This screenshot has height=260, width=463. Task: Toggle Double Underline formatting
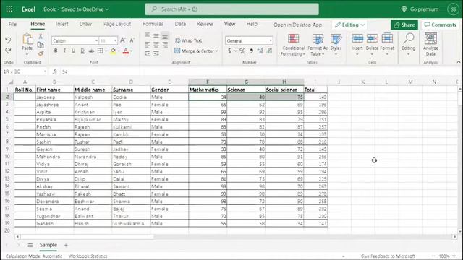pyautogui.click(x=82, y=51)
